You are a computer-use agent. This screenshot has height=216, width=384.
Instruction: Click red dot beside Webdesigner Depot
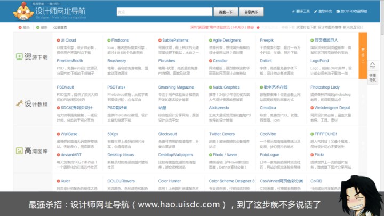312,108
